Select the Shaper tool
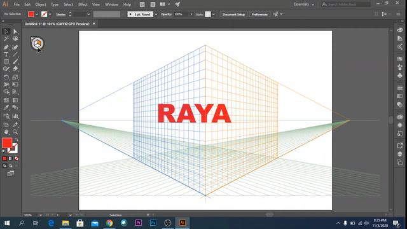This screenshot has height=229, width=407. pyautogui.click(x=6, y=69)
